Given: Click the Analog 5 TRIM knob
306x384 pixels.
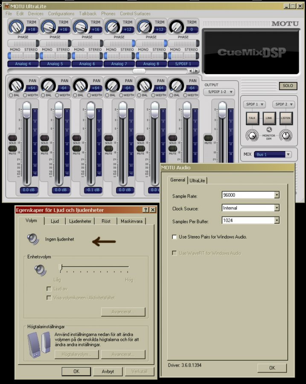Looking at the screenshot, I should click(x=48, y=26).
